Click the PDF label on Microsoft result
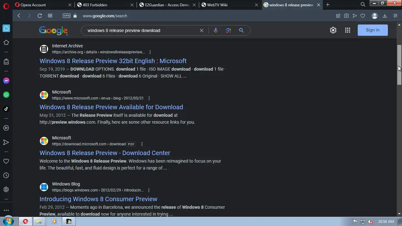Image resolution: width=402 pixels, height=226 pixels. (131, 144)
